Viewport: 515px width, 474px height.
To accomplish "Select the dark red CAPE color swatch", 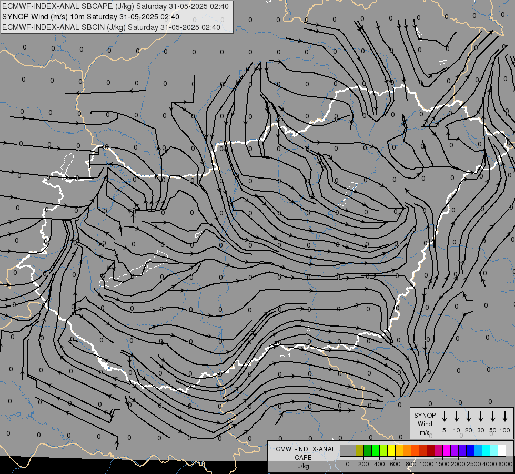I will click(x=431, y=450).
